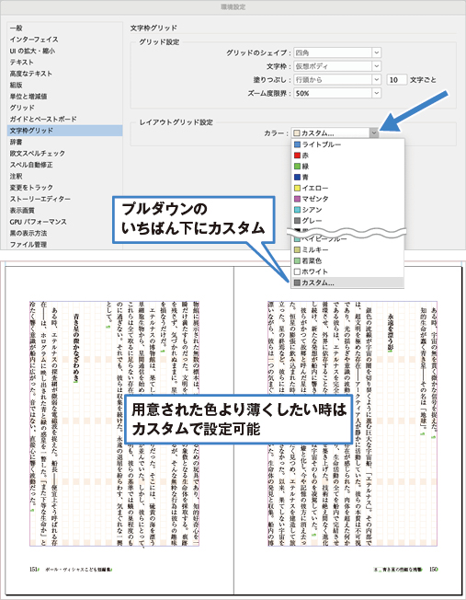Image resolution: width=466 pixels, height=600 pixels.
Task: Open the 文字枠 仮想ボディ dropdown
Action: pos(377,66)
